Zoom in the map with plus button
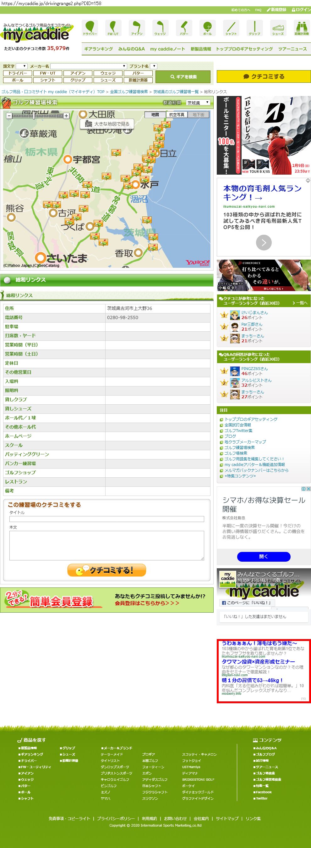The height and width of the screenshot is (848, 311). (x=66, y=115)
